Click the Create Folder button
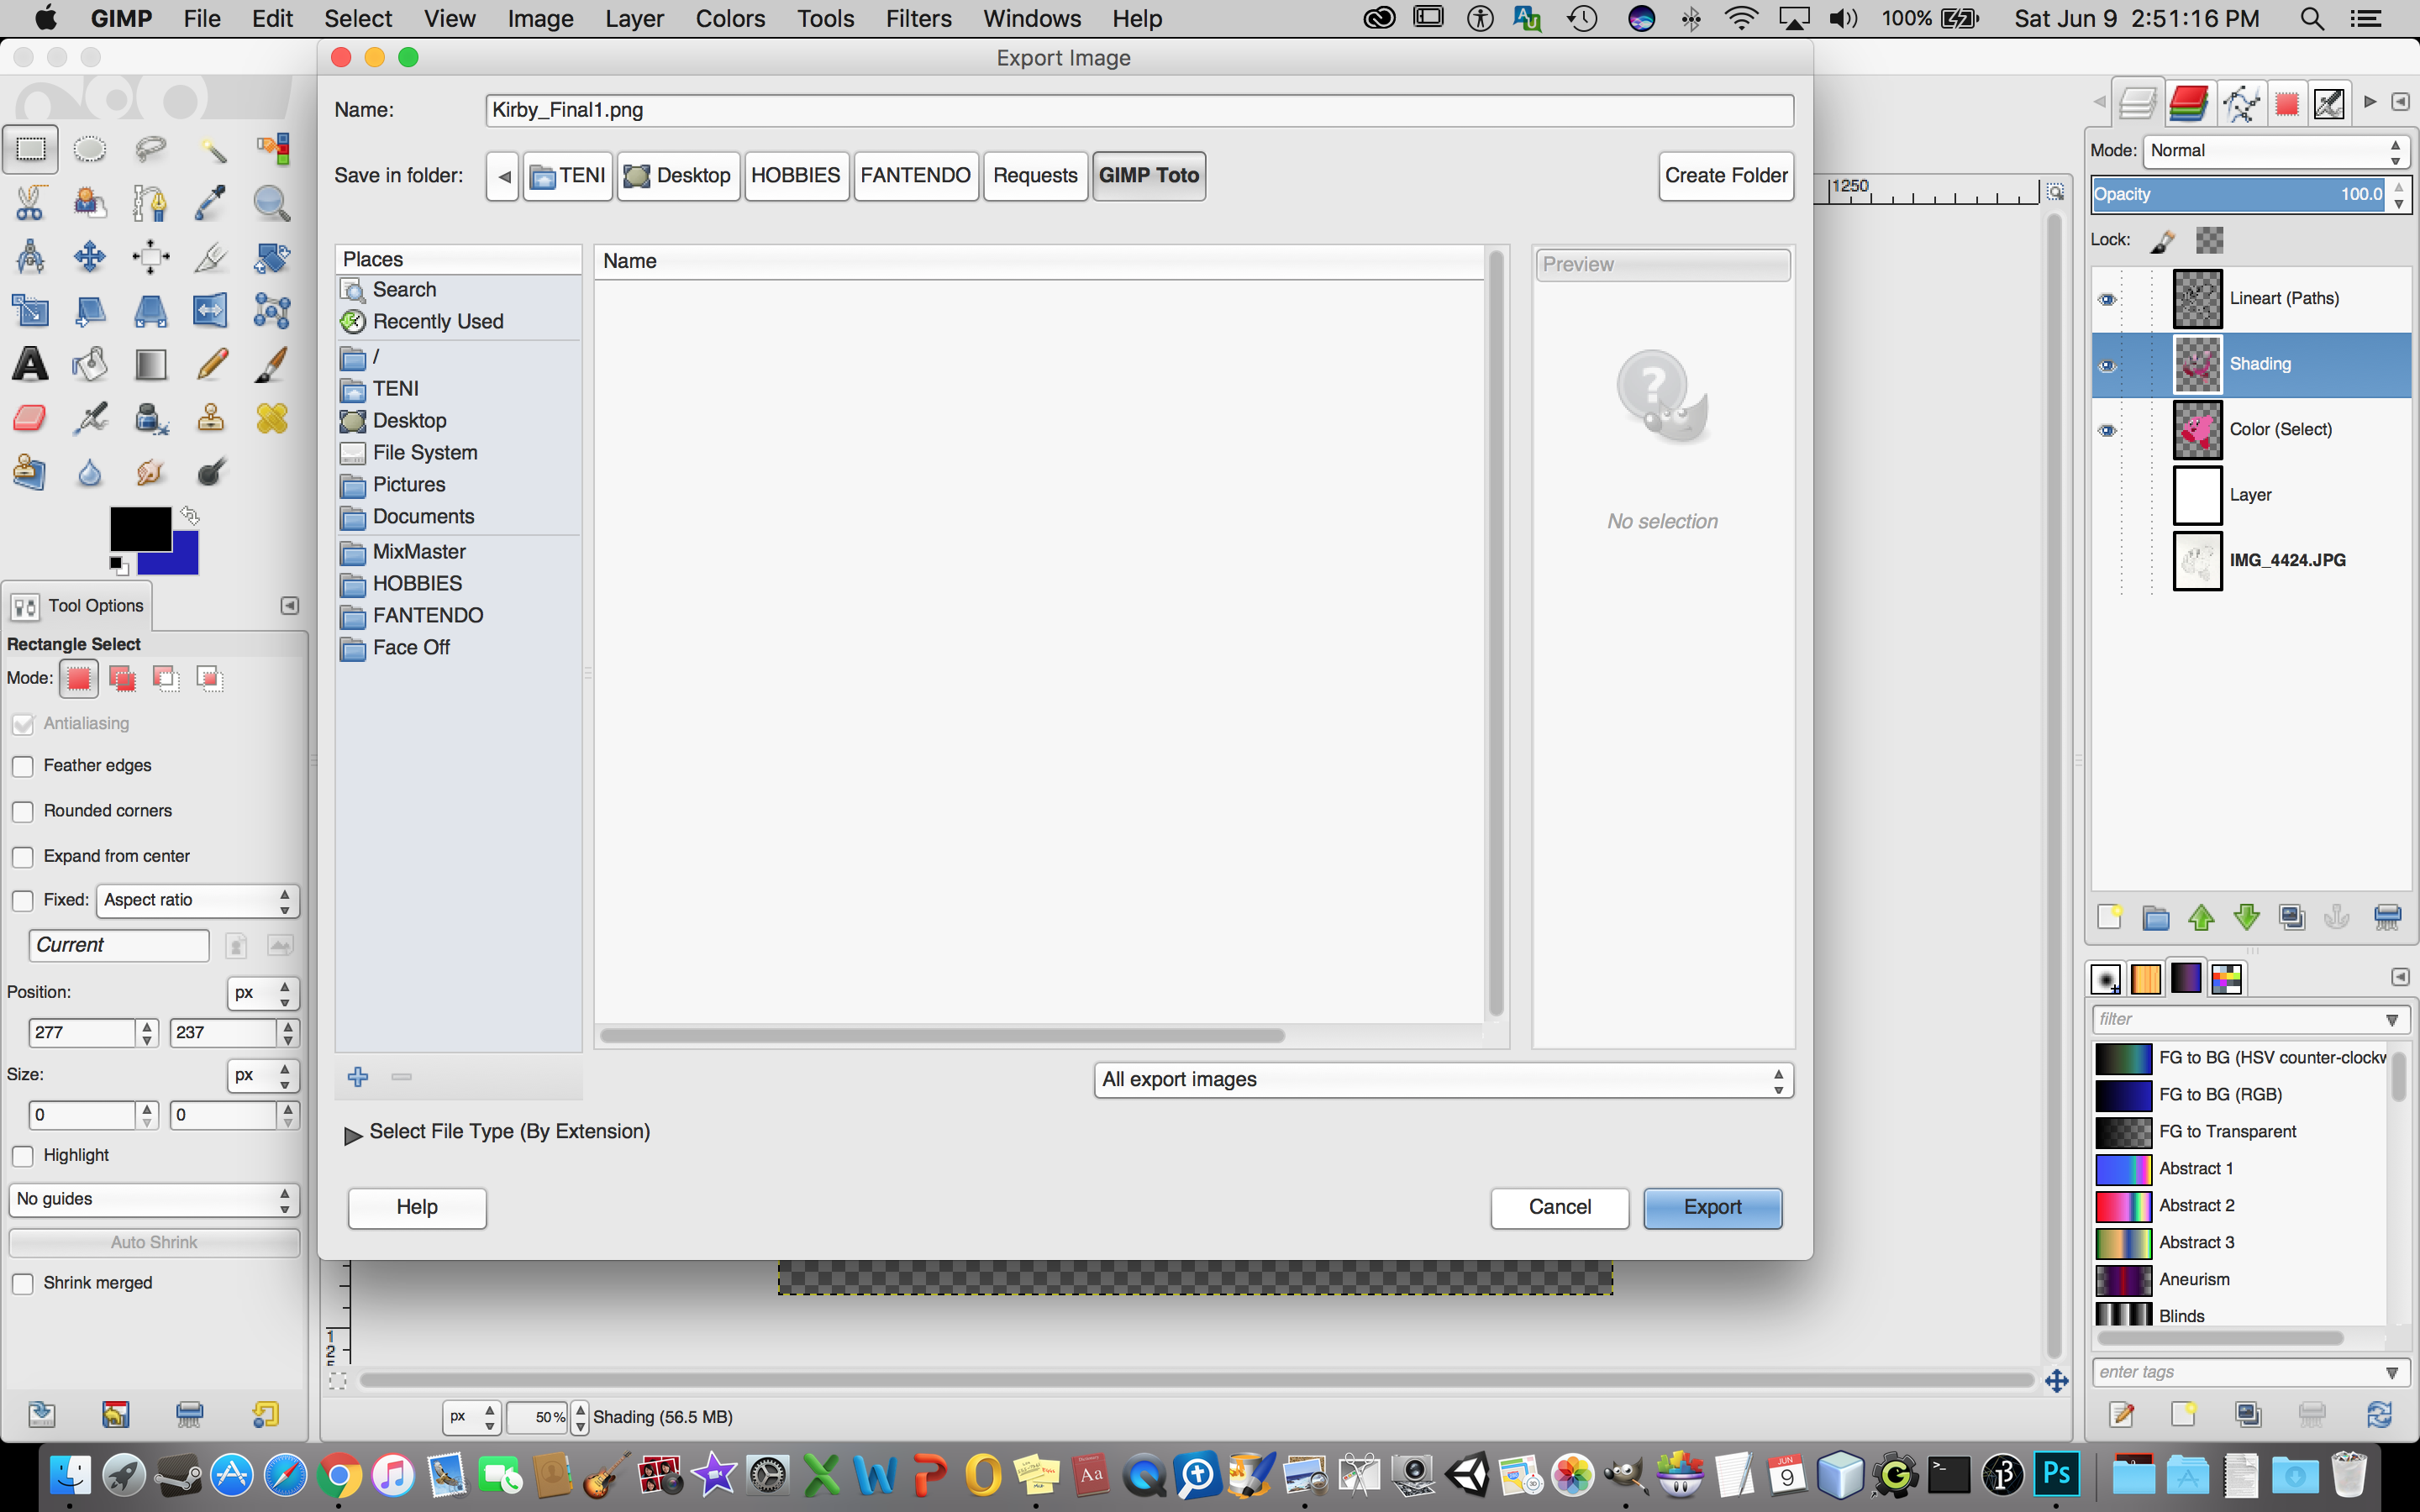Image resolution: width=2420 pixels, height=1512 pixels. (x=1725, y=176)
